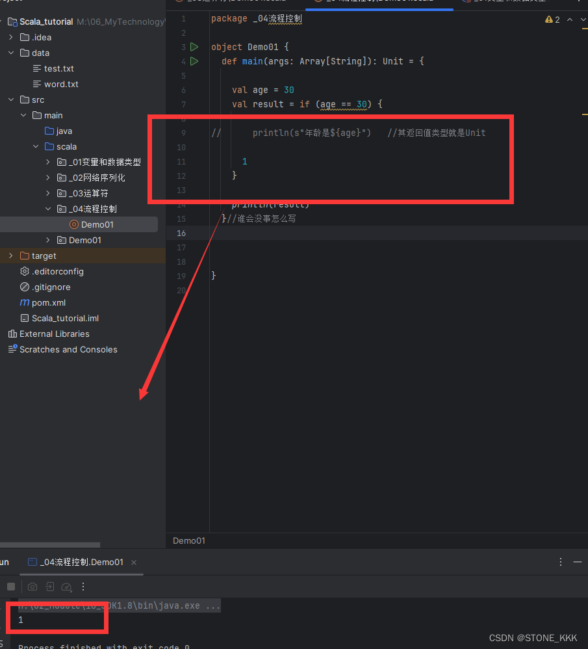This screenshot has height=649, width=588.
Task: Click the comment 谁会没事怎么写
Action: tap(261, 219)
